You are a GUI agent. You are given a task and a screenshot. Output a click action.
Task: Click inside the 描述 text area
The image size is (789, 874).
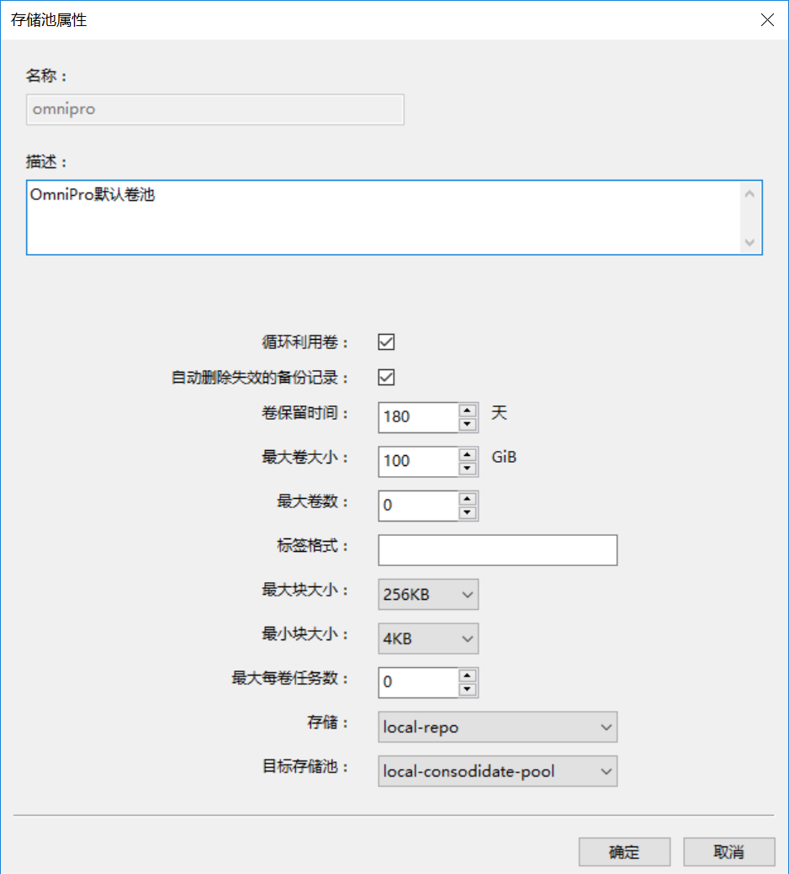pos(383,217)
